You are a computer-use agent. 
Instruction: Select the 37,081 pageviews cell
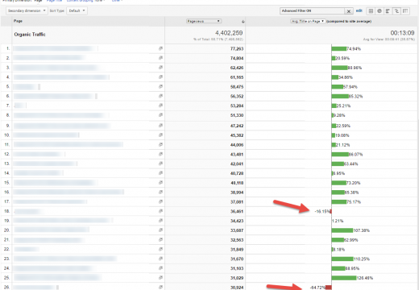pyautogui.click(x=237, y=202)
